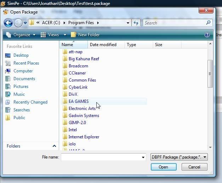Click the Open button
The image size is (222, 183).
[x=164, y=167]
